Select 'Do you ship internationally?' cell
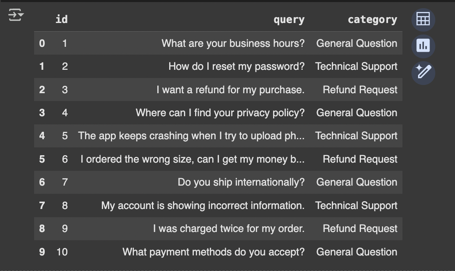The width and height of the screenshot is (455, 271). coord(241,182)
